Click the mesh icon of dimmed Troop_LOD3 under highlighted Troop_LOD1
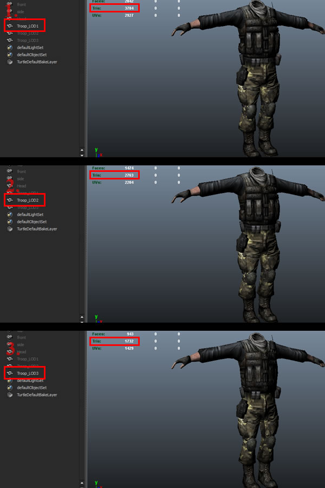 click(x=10, y=40)
